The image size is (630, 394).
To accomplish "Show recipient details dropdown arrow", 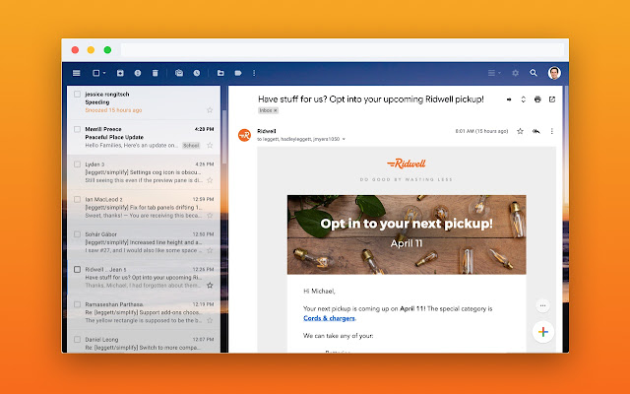I will (344, 140).
